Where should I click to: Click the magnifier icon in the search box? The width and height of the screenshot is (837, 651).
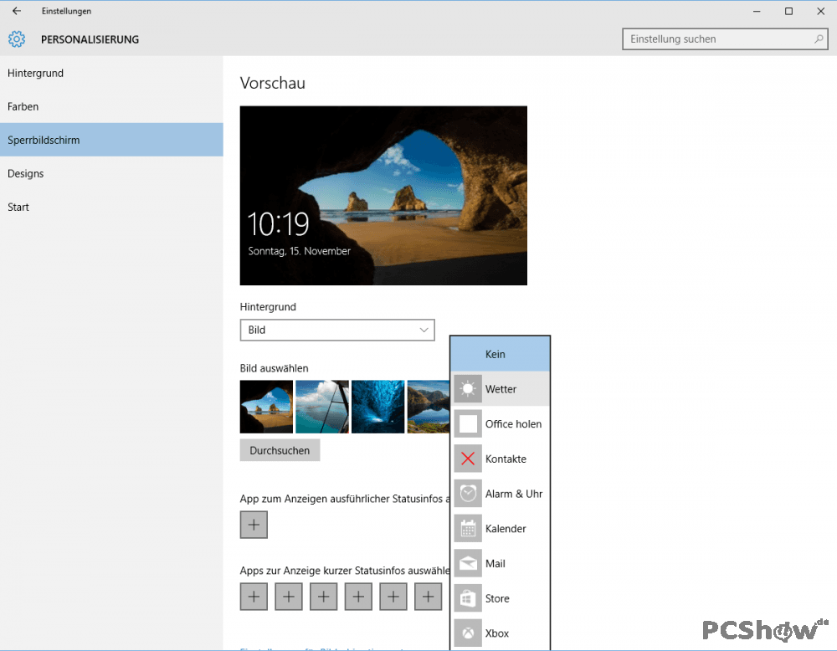point(819,39)
